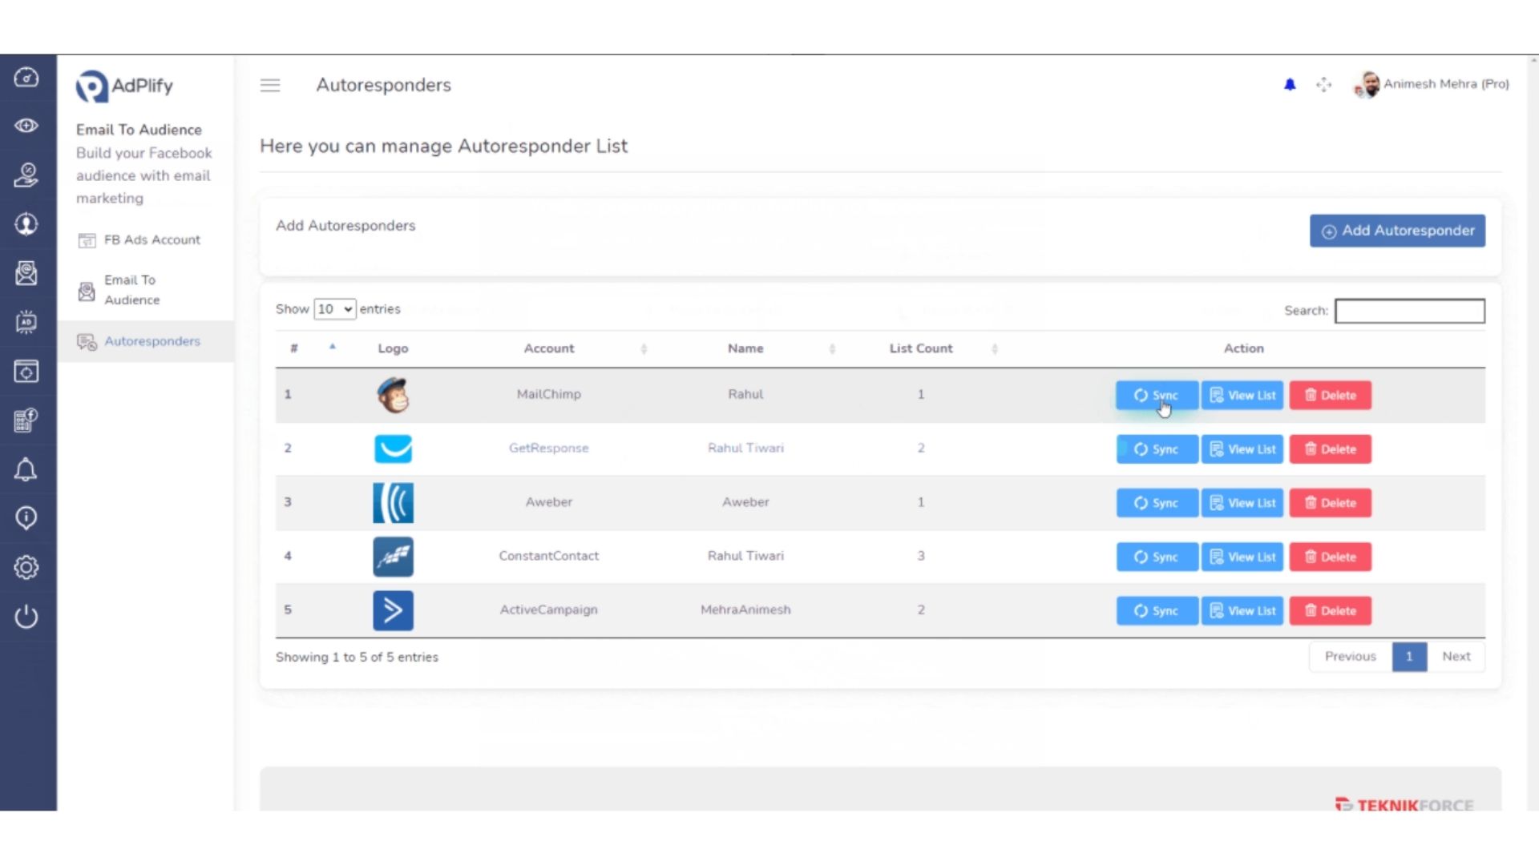1539x865 pixels.
Task: Open the Show entries dropdown
Action: pyautogui.click(x=333, y=309)
